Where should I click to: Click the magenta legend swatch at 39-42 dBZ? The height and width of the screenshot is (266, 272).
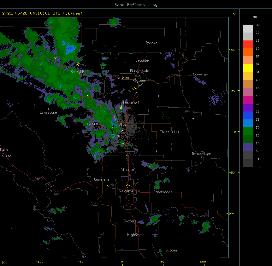point(248,100)
